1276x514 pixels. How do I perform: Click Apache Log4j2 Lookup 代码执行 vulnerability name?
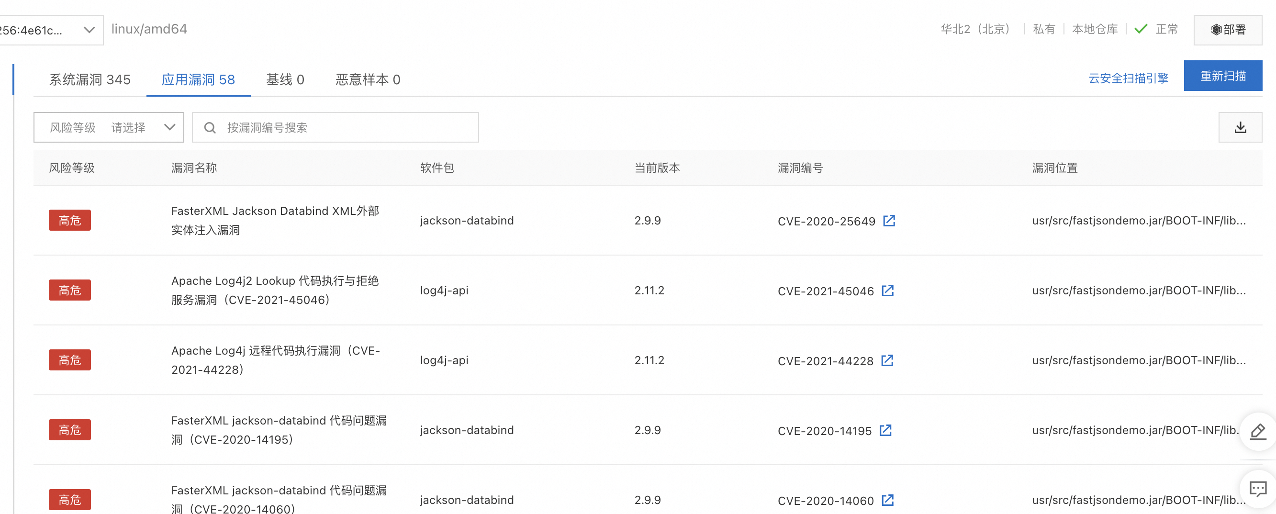pyautogui.click(x=275, y=290)
